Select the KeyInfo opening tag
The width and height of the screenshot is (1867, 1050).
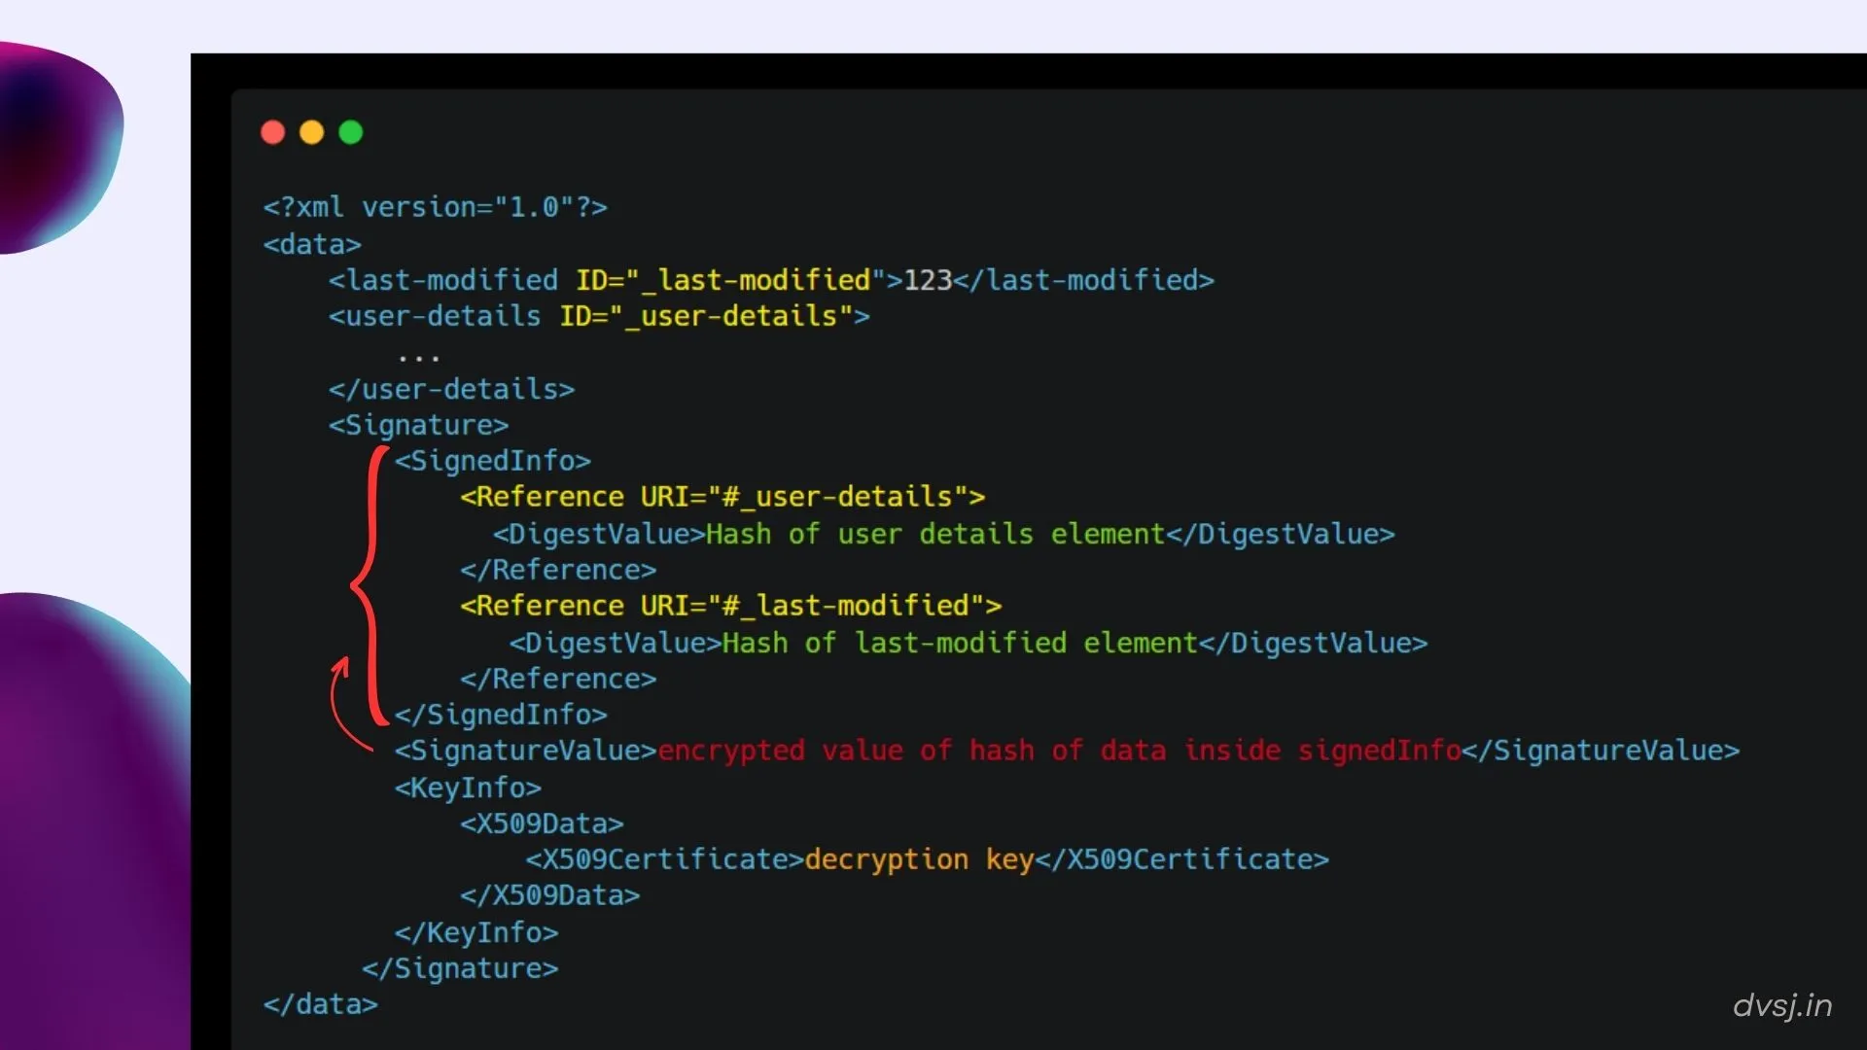pos(468,787)
